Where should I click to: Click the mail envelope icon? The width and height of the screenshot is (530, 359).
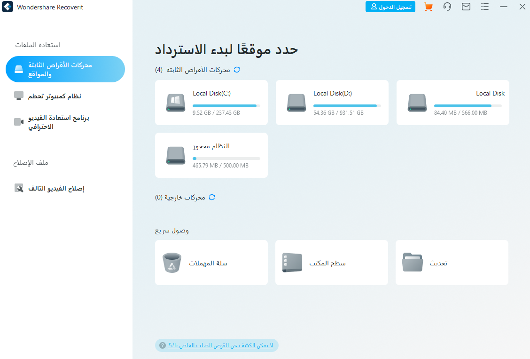point(466,7)
